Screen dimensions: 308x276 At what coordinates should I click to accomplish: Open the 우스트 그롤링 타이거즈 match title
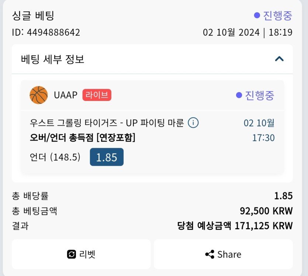[107, 123]
